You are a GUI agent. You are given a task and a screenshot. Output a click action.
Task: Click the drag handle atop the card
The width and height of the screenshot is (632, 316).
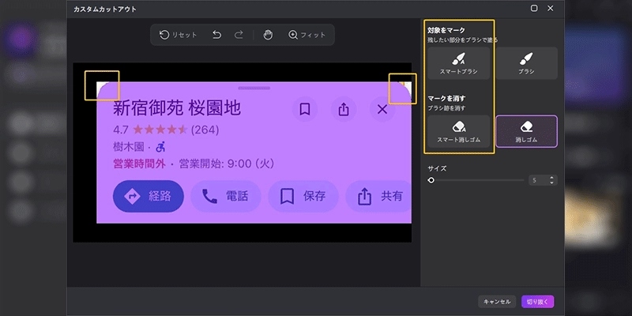254,88
